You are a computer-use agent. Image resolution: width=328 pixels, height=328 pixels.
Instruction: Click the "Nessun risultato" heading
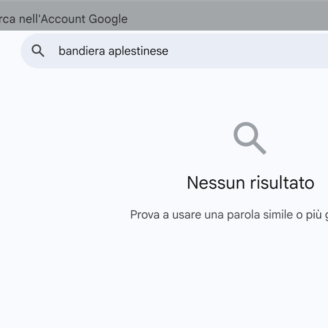click(x=250, y=183)
